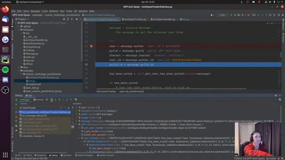Image resolution: width=285 pixels, height=160 pixels.
Task: Switch to bot.py editor tab
Action: coord(185,19)
